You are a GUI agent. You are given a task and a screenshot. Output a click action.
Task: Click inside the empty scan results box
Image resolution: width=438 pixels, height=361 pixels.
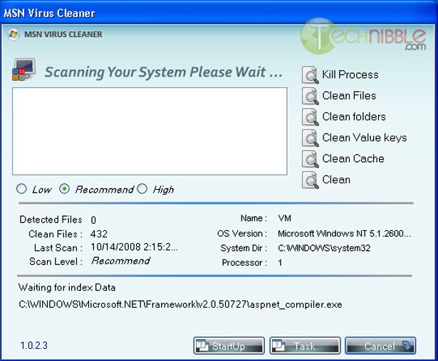(150, 131)
